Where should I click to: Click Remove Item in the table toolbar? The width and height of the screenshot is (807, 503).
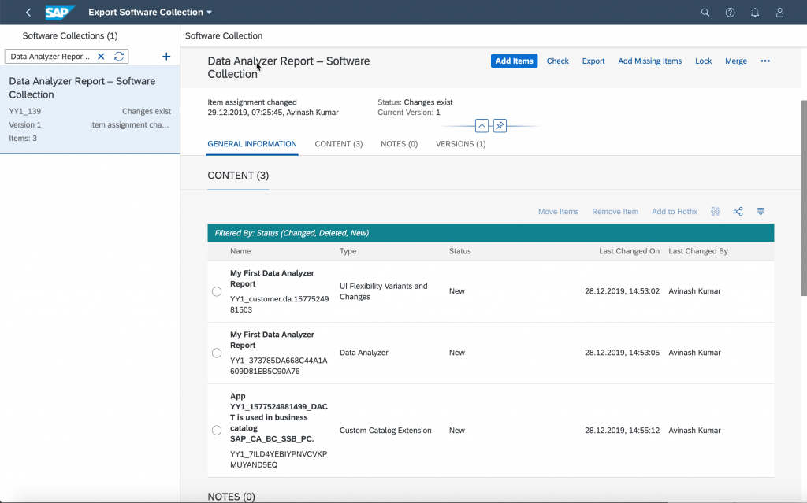pyautogui.click(x=615, y=212)
